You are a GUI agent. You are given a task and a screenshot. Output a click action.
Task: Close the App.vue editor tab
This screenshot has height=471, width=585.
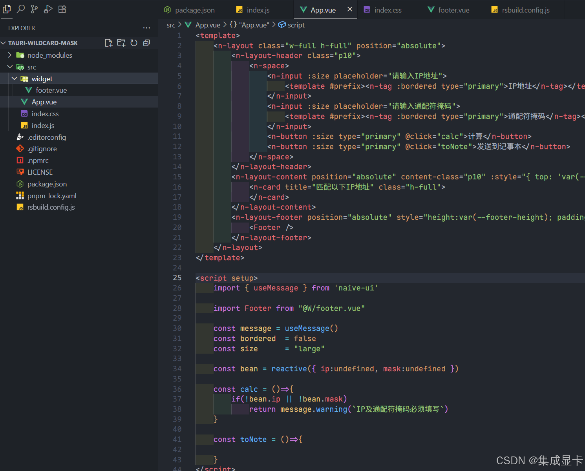[x=350, y=9]
